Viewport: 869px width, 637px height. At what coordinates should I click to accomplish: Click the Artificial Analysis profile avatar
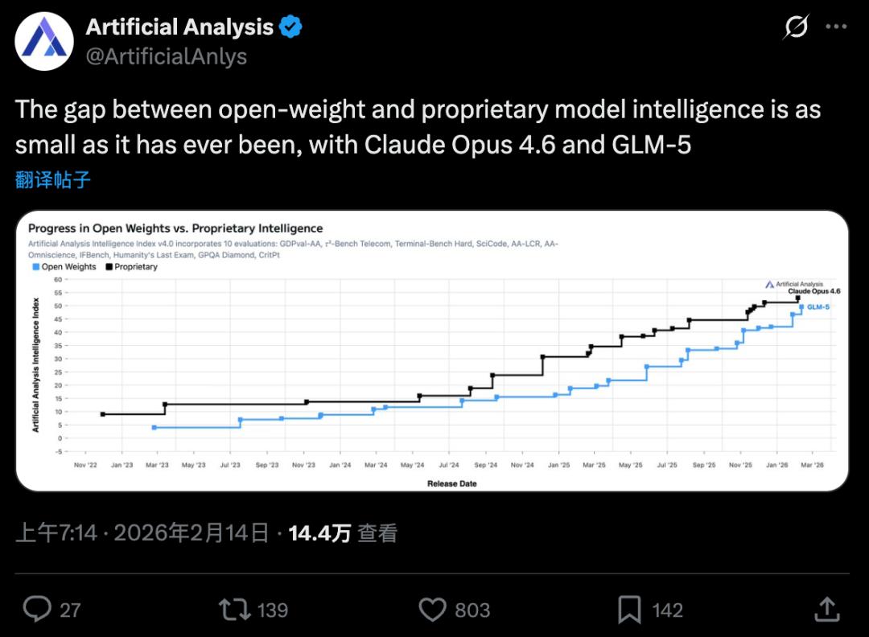click(46, 40)
